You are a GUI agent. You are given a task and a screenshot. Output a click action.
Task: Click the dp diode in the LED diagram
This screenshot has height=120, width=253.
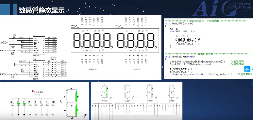pos(53,104)
